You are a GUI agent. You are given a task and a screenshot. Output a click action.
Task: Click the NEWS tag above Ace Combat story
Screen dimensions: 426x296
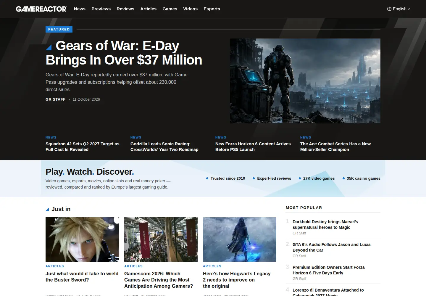point(306,137)
